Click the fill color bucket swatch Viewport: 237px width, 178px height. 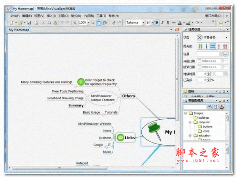(197, 23)
